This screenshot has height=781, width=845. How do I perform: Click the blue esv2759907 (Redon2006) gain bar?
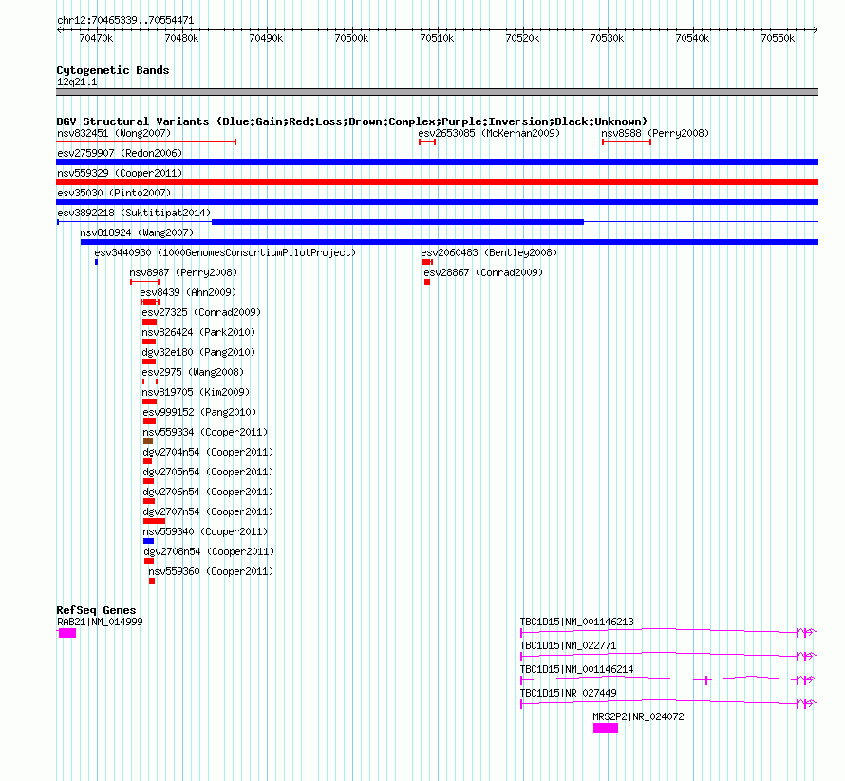coord(437,162)
